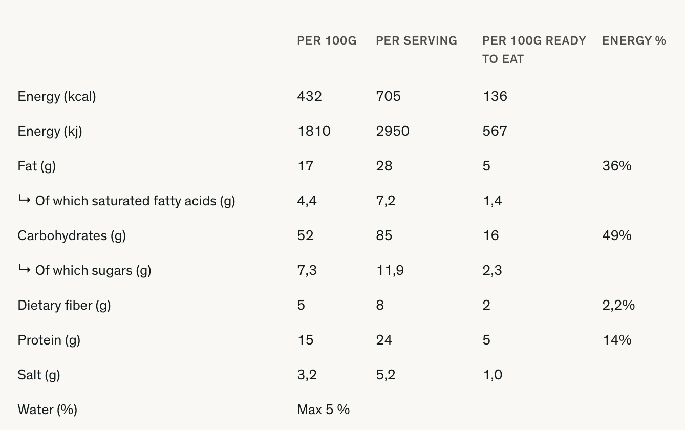Click the "Dietary fiber (g)" row label

(x=64, y=305)
